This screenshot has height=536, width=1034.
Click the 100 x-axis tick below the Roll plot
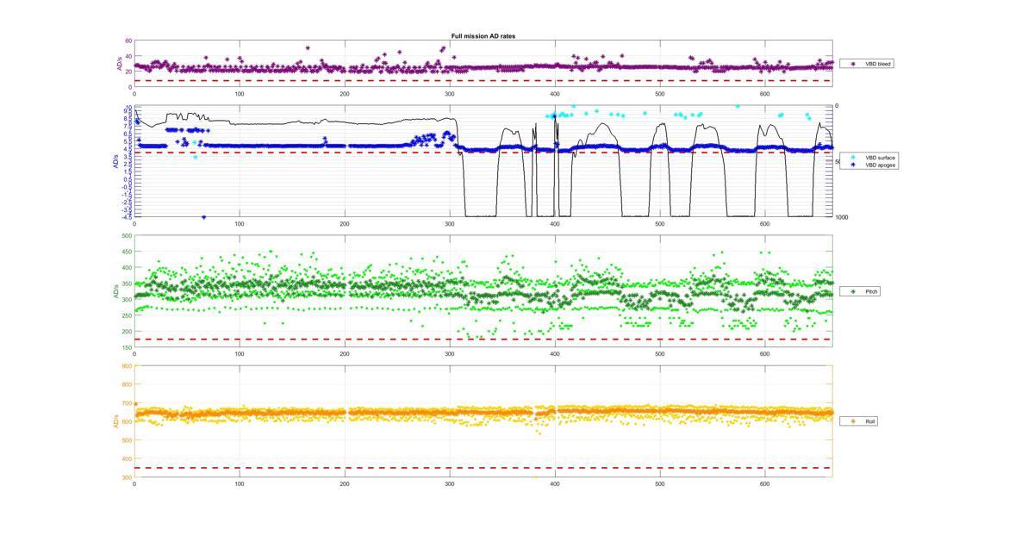click(240, 484)
